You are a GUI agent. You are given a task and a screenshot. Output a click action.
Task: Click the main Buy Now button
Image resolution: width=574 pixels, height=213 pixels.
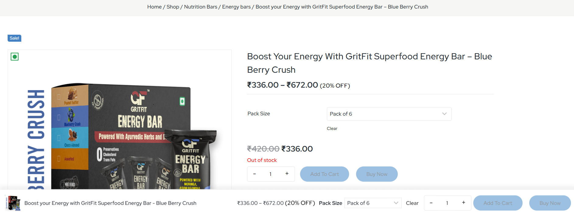(377, 174)
